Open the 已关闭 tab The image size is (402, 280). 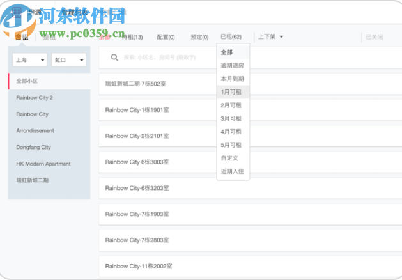click(x=375, y=37)
